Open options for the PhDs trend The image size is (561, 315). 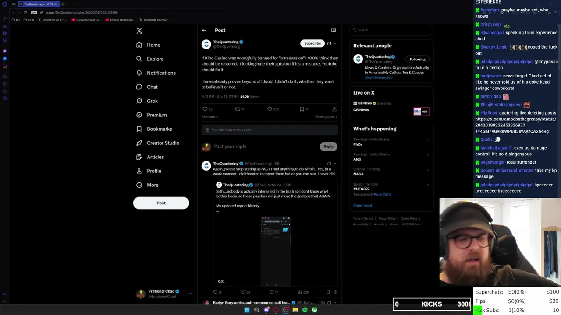click(427, 140)
